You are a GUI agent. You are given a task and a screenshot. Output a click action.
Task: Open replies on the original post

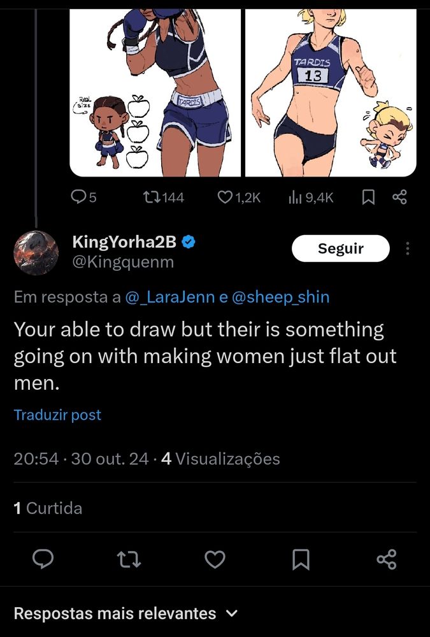(79, 197)
